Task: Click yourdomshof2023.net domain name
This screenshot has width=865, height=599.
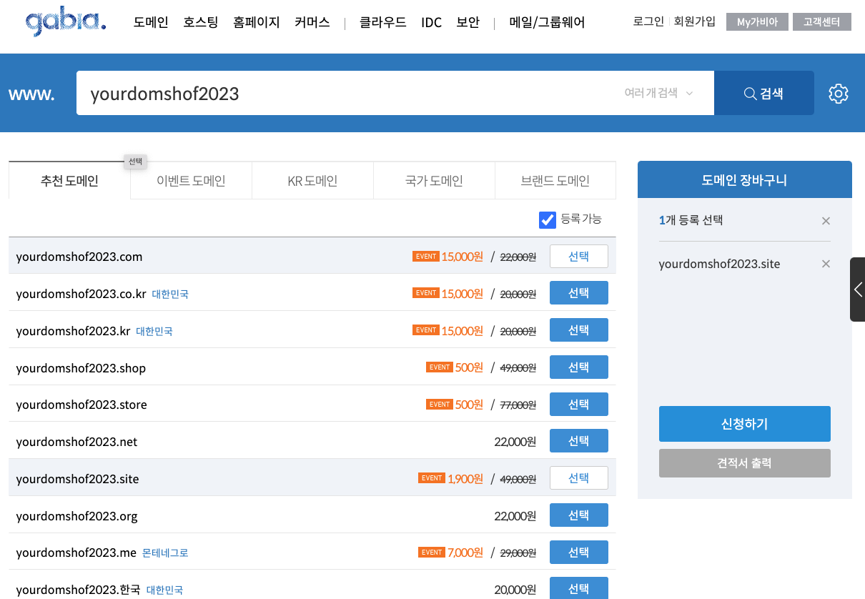Action: [x=76, y=442]
